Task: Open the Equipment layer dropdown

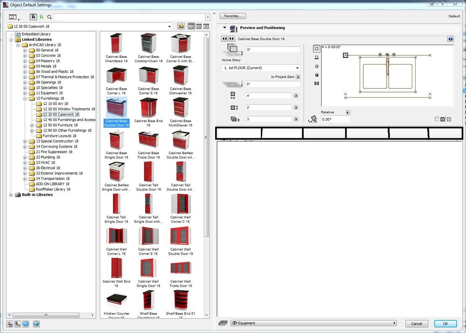Action: pos(313,323)
